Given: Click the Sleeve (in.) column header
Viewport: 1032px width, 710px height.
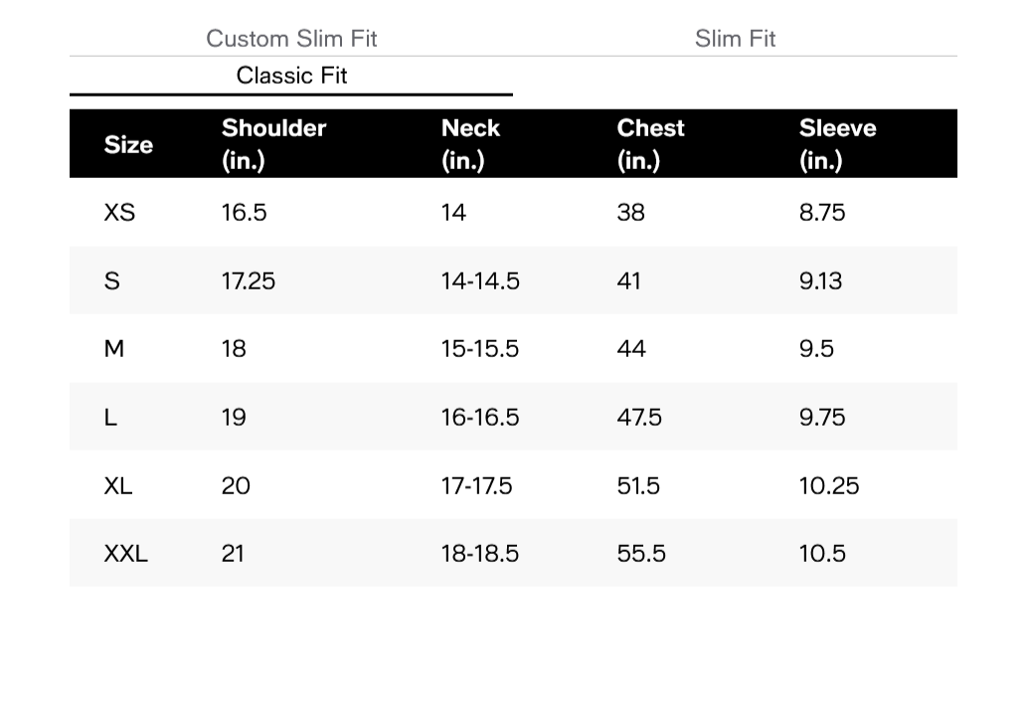Looking at the screenshot, I should 837,144.
